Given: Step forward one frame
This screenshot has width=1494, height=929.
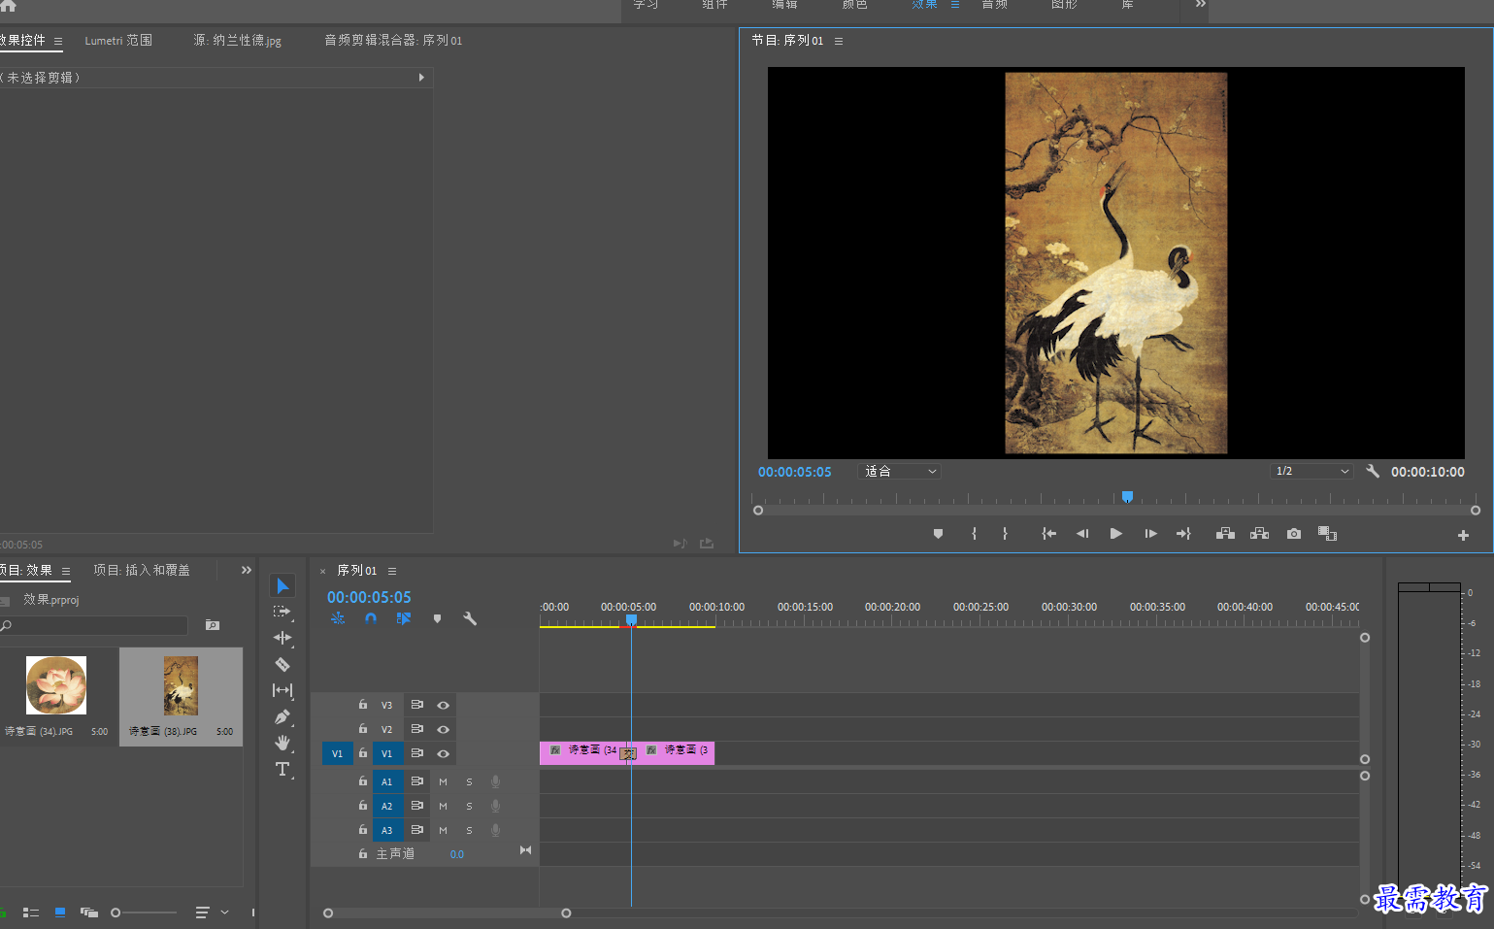Looking at the screenshot, I should point(1150,534).
